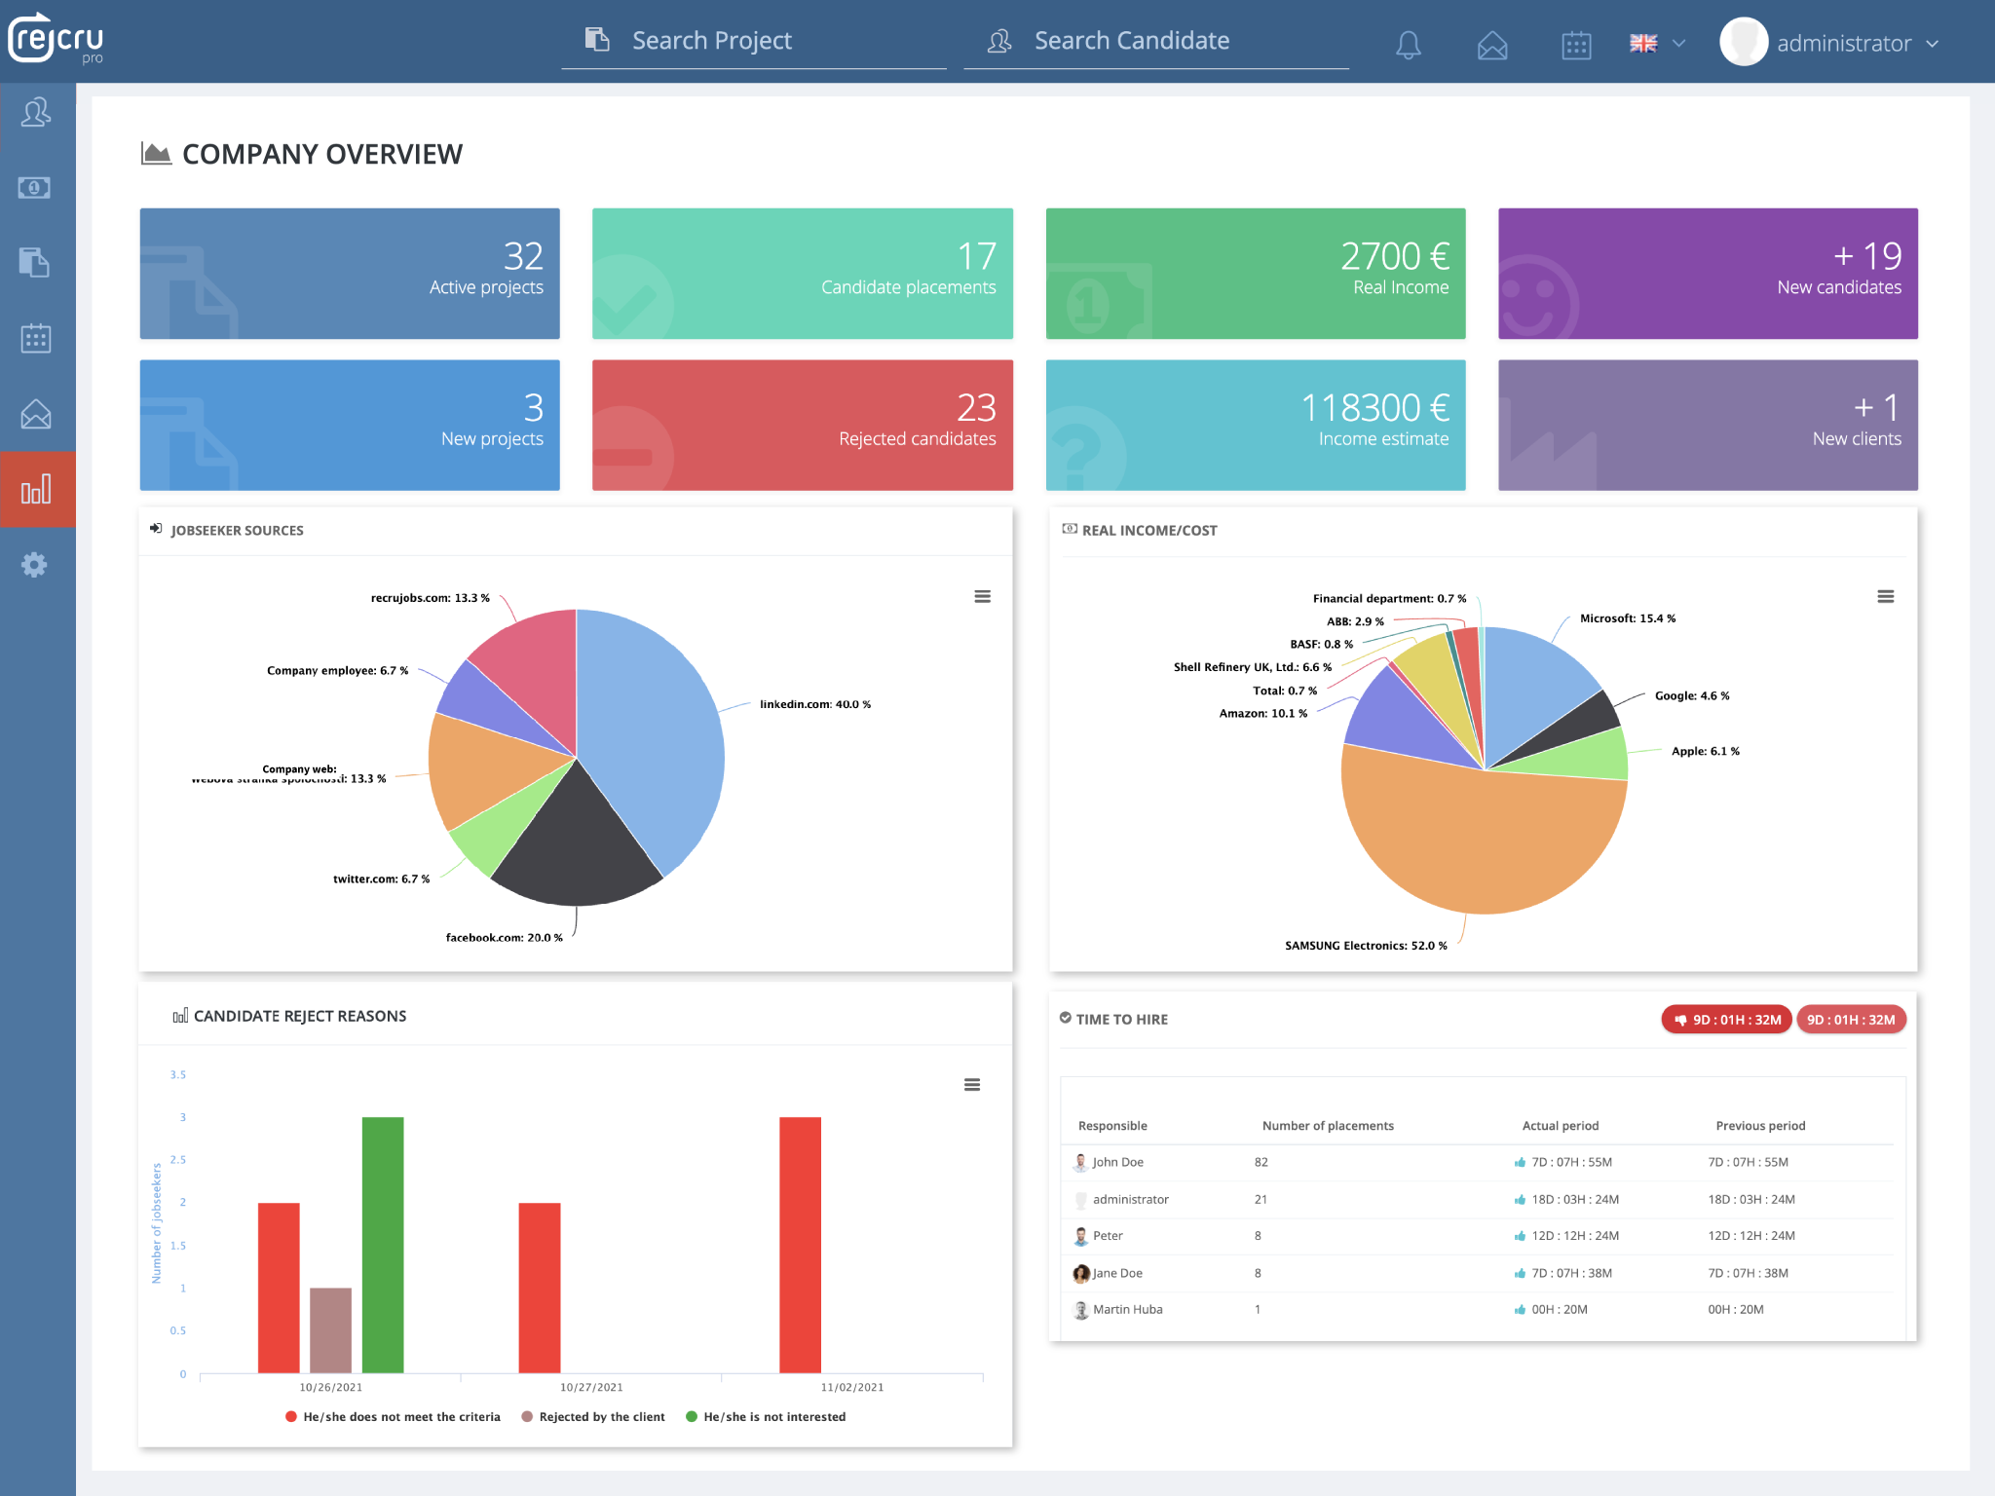
Task: Open Jobseeker Sources chart hamburger menu
Action: click(x=982, y=596)
